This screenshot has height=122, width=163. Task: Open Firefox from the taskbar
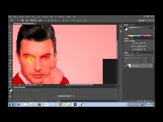(39, 104)
